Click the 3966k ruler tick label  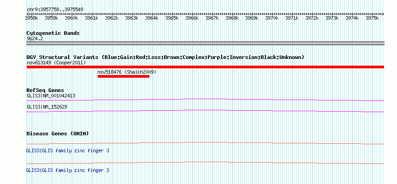192,18
